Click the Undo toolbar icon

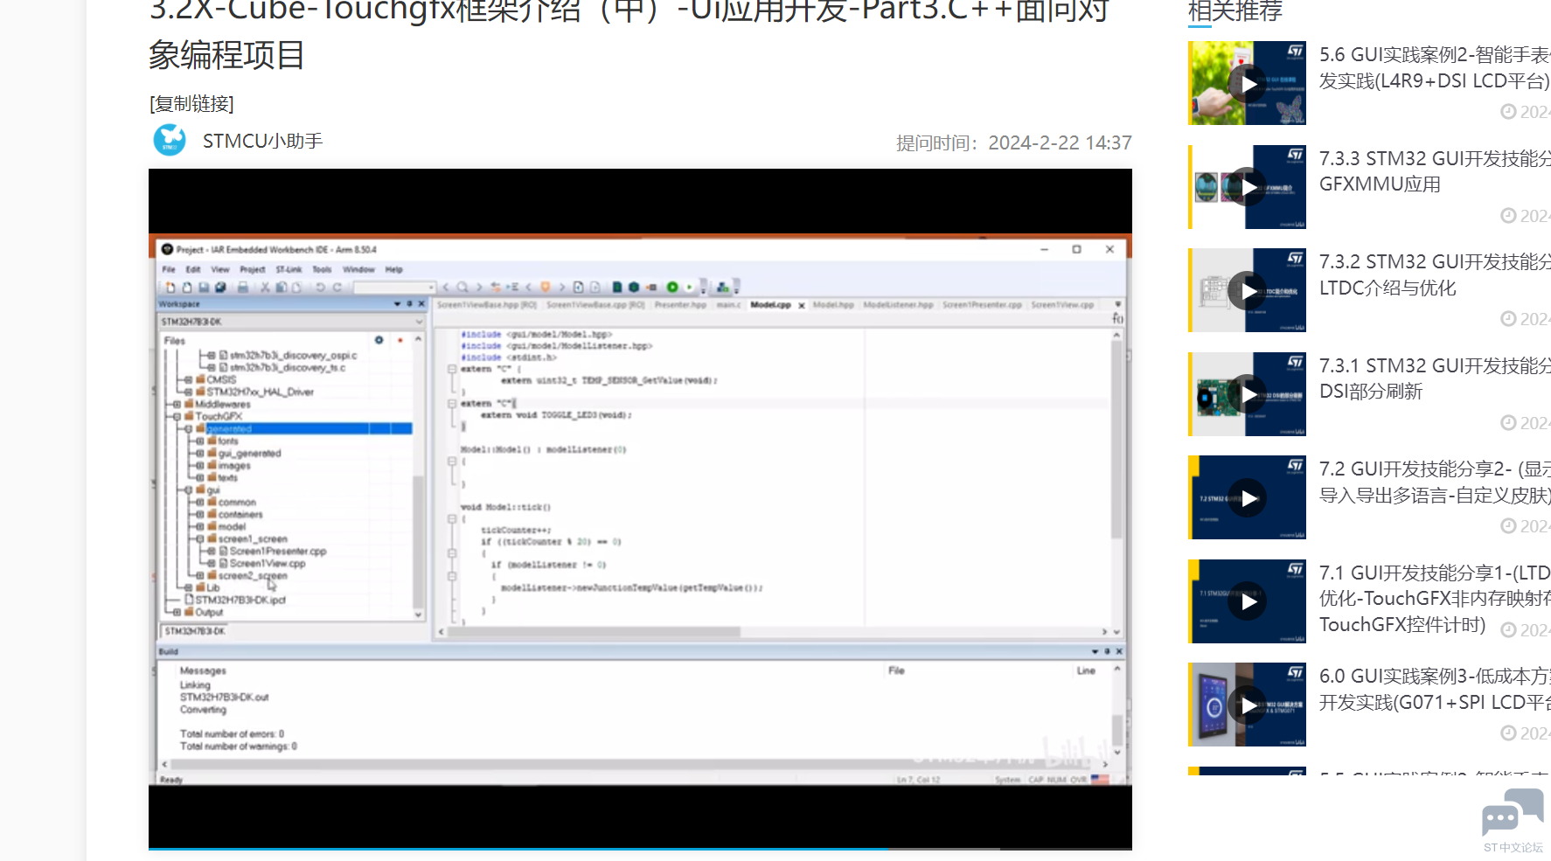point(320,287)
